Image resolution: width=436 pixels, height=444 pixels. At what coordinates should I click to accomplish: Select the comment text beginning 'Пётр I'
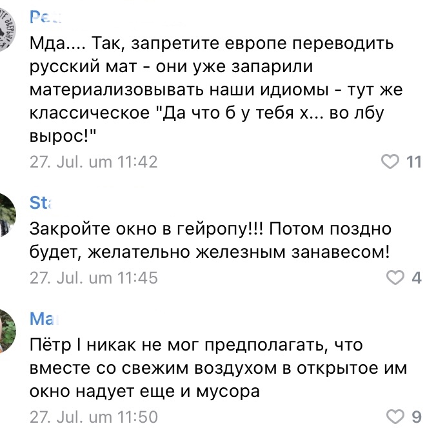coord(218,368)
